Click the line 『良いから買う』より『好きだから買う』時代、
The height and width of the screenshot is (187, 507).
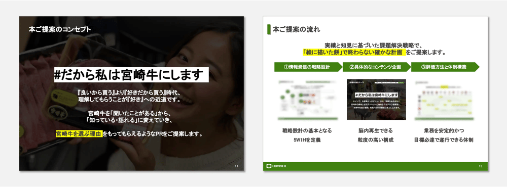pos(129,93)
